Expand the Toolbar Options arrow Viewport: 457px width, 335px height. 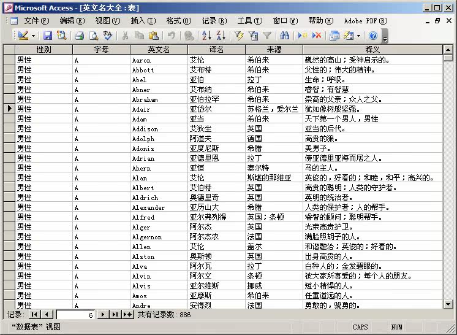(x=385, y=36)
